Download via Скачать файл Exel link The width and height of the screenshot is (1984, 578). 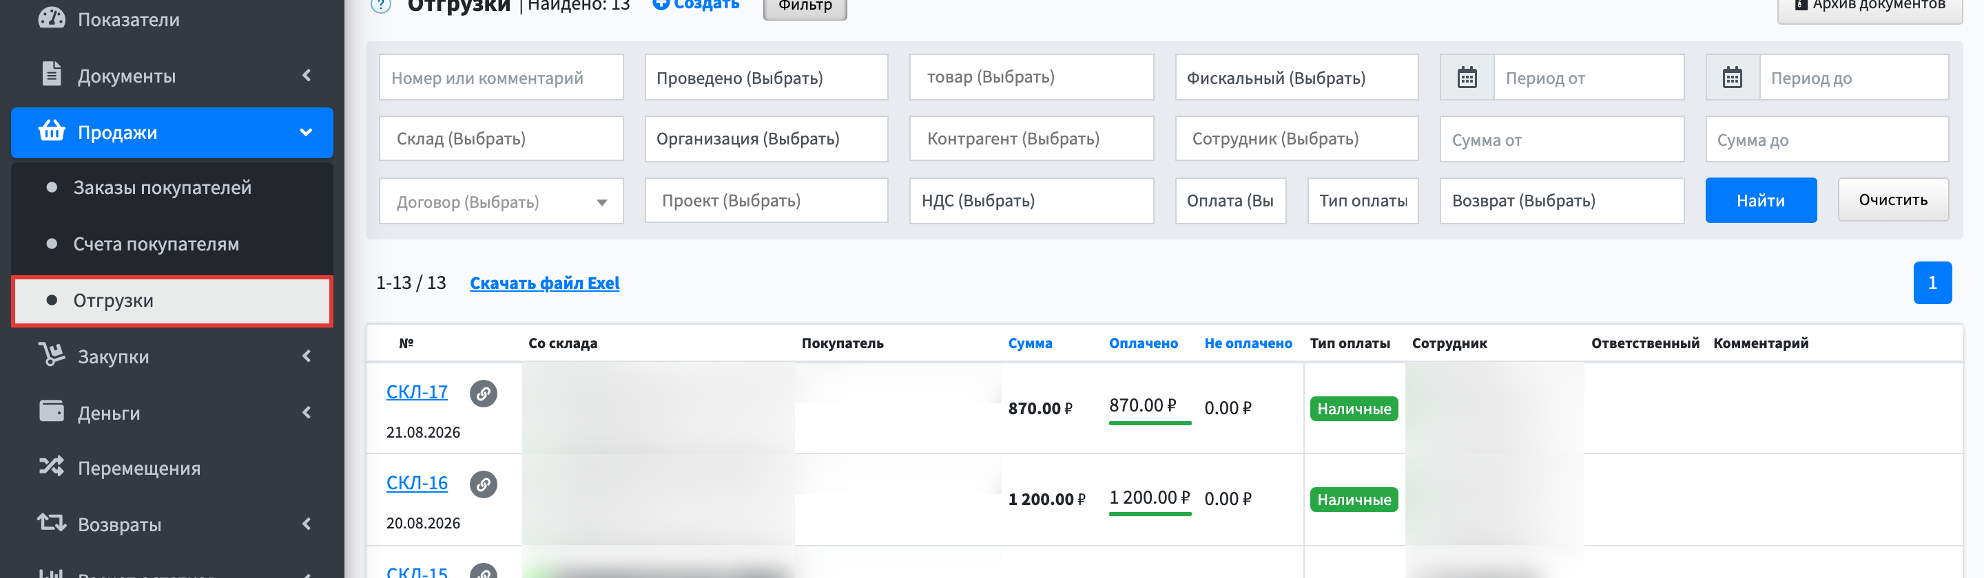pyautogui.click(x=544, y=283)
